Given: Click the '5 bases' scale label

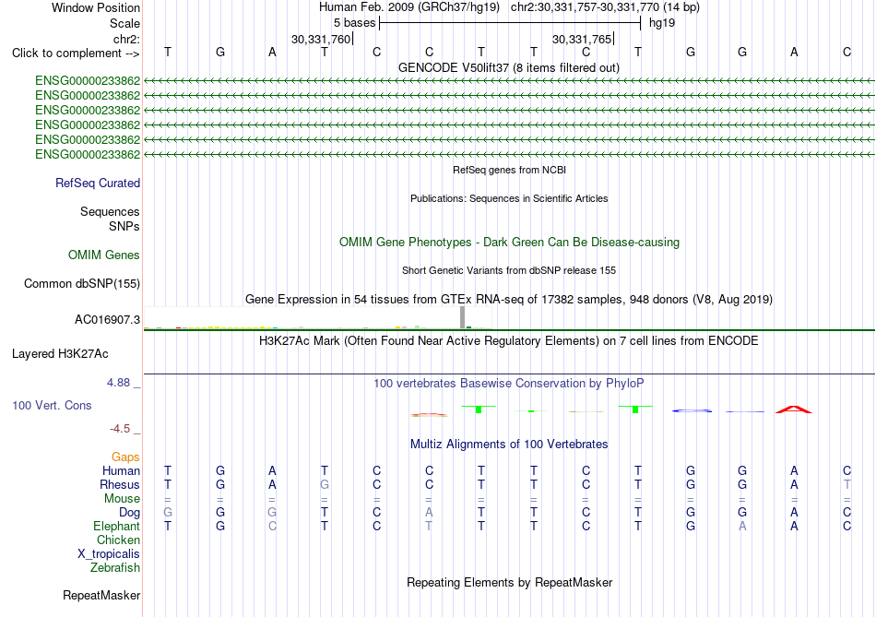Looking at the screenshot, I should (x=355, y=23).
